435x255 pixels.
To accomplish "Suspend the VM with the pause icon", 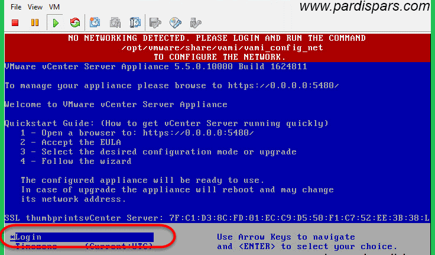I will click(x=35, y=22).
